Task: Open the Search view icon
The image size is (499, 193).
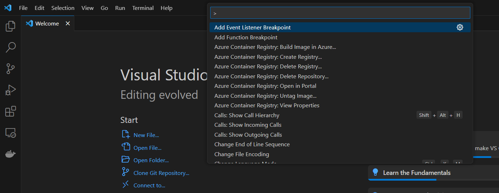Action: click(11, 47)
